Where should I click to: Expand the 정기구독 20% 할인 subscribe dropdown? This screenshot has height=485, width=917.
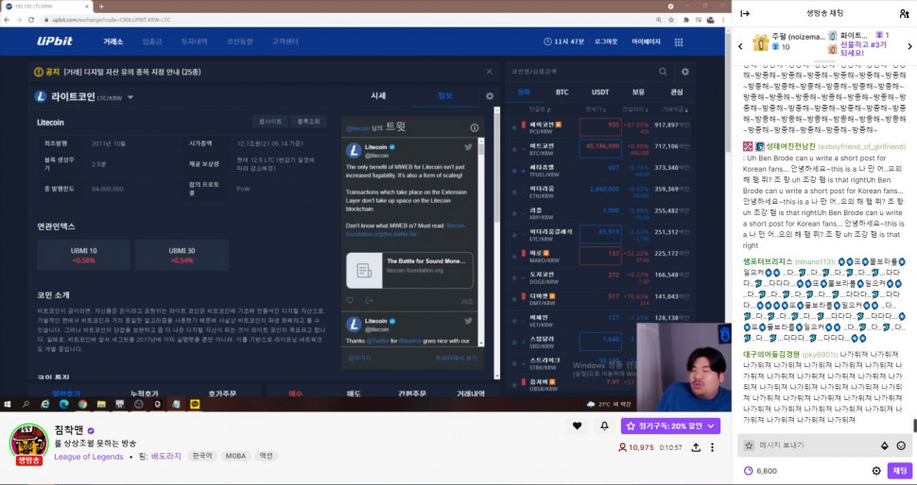coord(670,426)
